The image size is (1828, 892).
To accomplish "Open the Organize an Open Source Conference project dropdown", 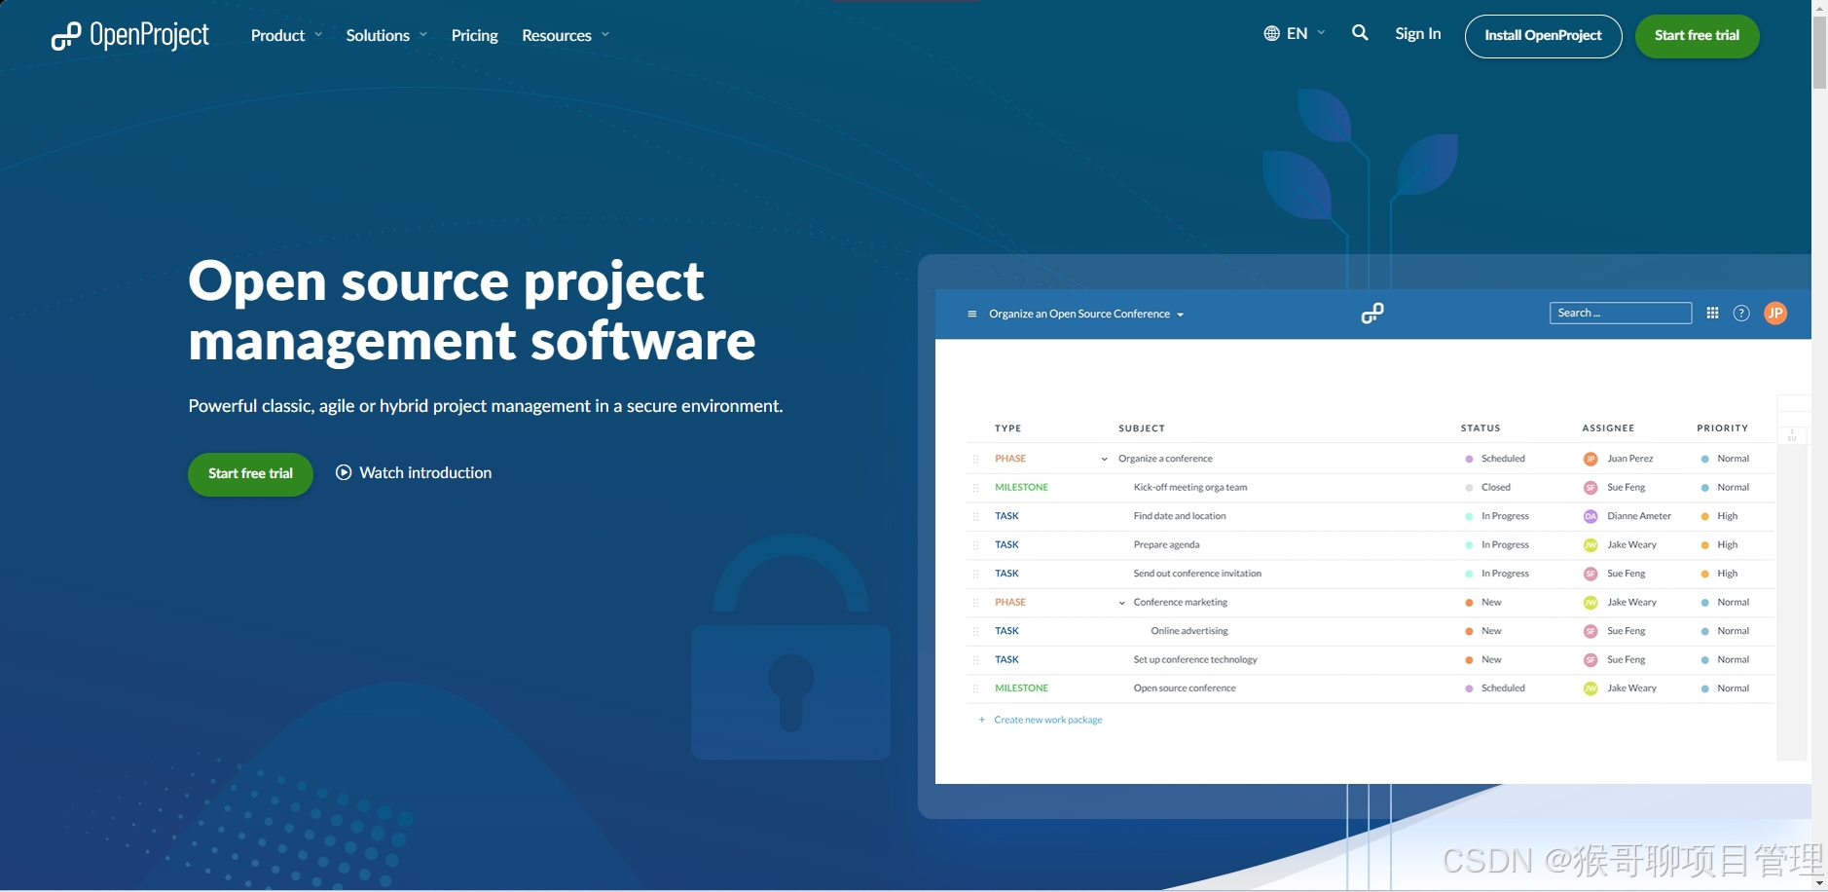I will [x=1086, y=314].
